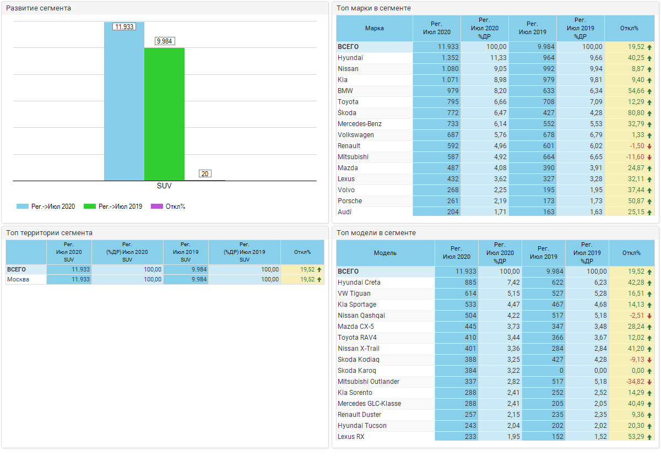Select the BMW row label
661x467 pixels.
point(345,91)
